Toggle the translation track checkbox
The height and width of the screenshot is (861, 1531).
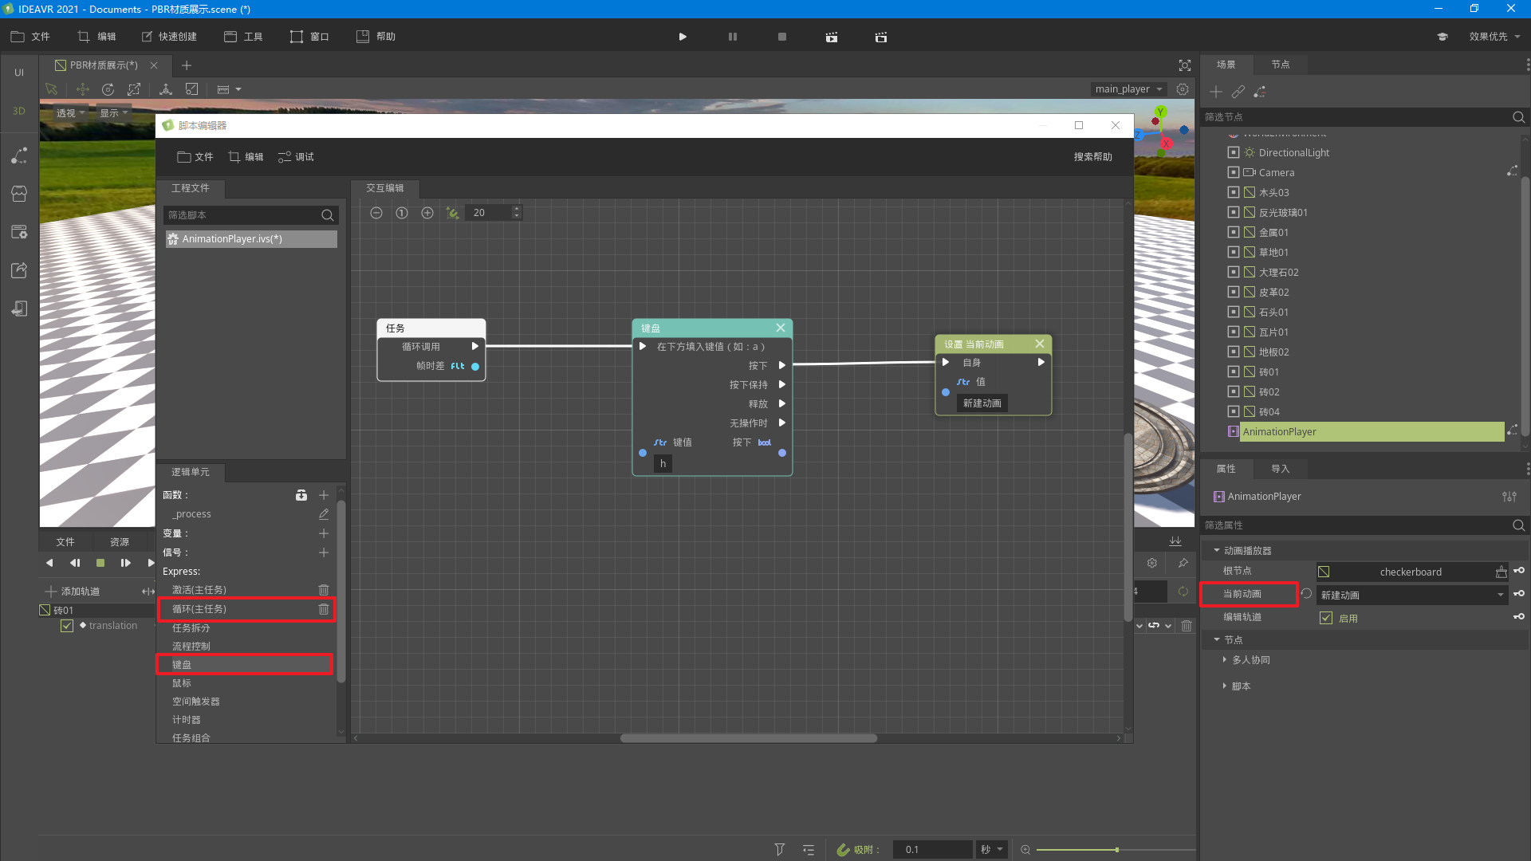[67, 626]
